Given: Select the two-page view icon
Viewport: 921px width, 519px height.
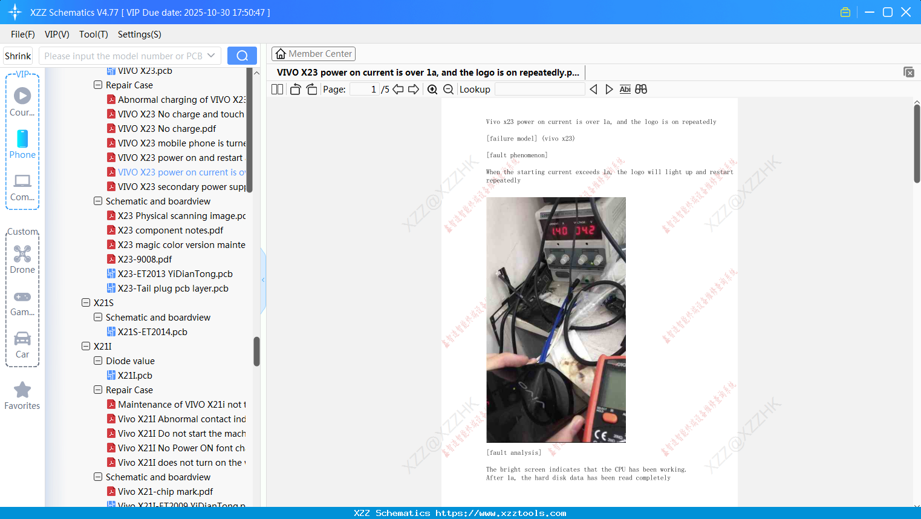Looking at the screenshot, I should tap(277, 89).
